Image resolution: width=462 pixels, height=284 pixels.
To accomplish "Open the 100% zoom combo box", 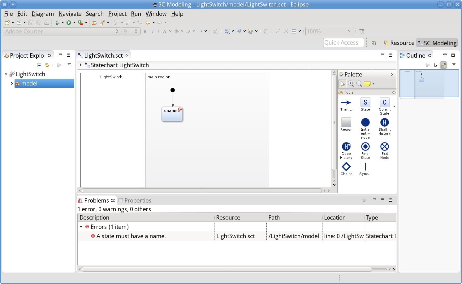I will pyautogui.click(x=330, y=31).
